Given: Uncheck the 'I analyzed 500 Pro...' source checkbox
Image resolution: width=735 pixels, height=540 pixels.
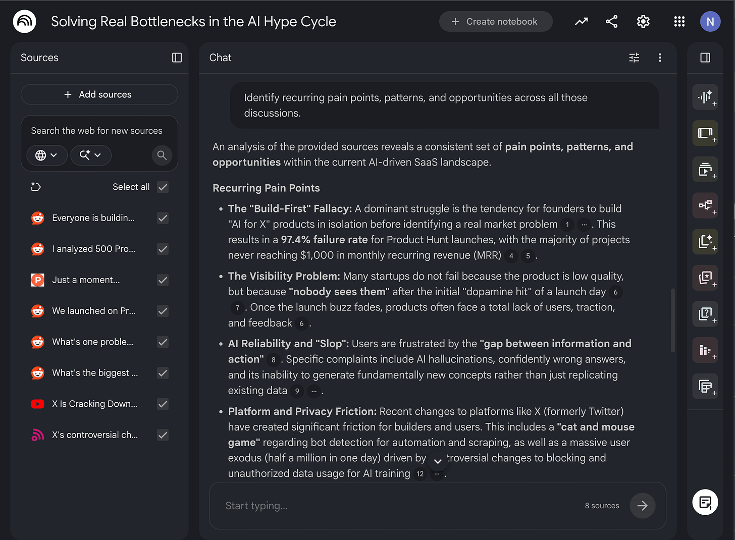Looking at the screenshot, I should (163, 249).
